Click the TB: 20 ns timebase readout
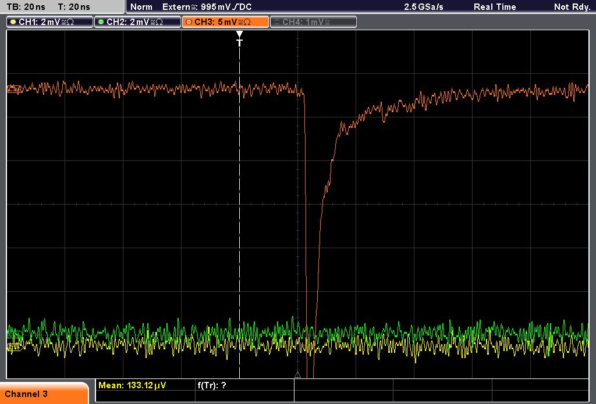This screenshot has height=404, width=596. click(26, 7)
